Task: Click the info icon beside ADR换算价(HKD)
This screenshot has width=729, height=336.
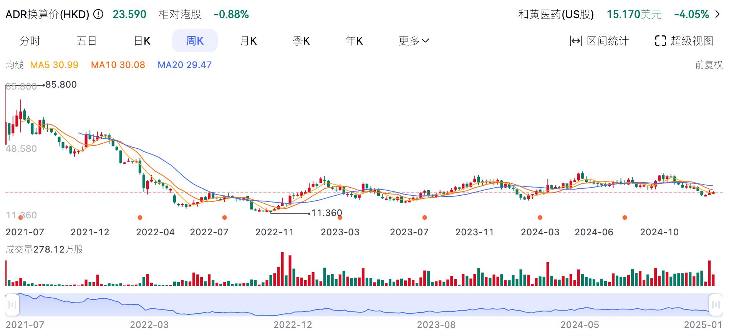Action: pyautogui.click(x=98, y=15)
